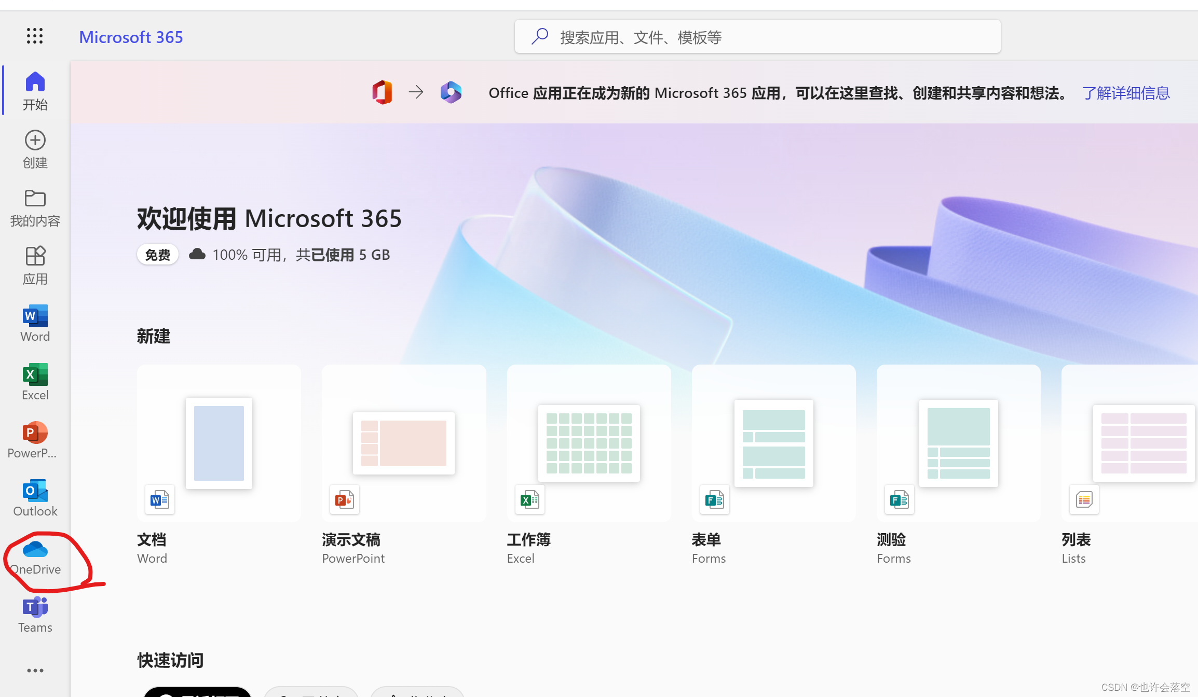Image resolution: width=1198 pixels, height=697 pixels.
Task: Create new Forms 测验 from thumbnail
Action: (x=959, y=443)
